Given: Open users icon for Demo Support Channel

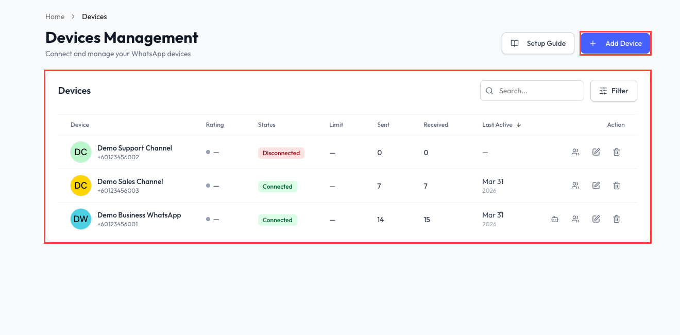Looking at the screenshot, I should [x=575, y=152].
